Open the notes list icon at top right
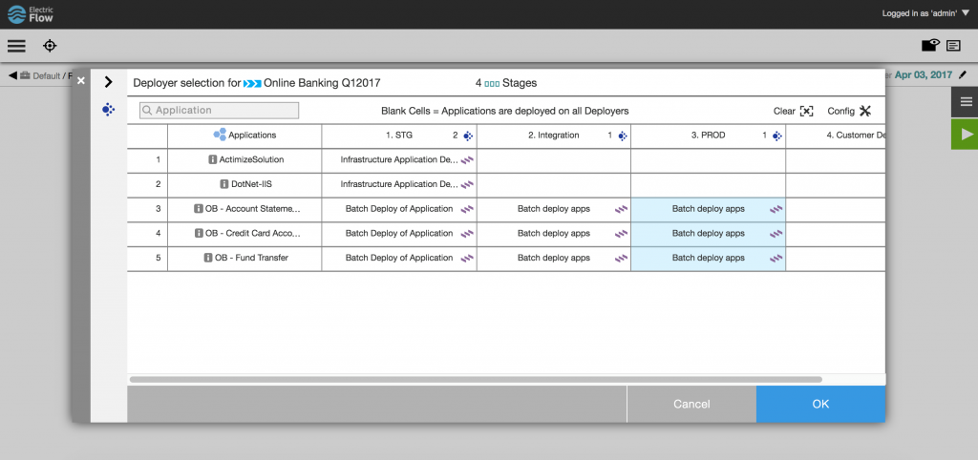 (x=954, y=46)
